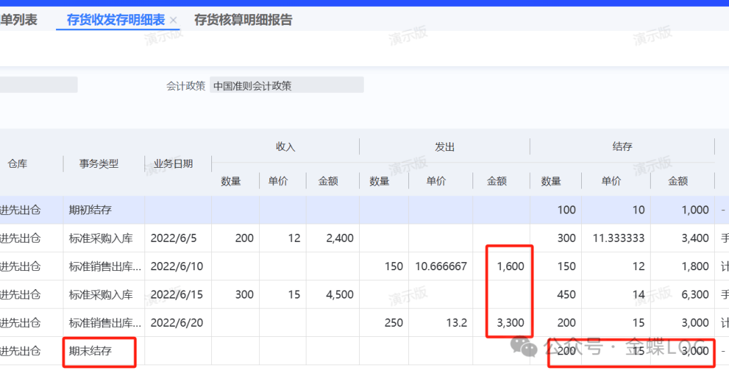Switch to the 存货核算明细报告 tab
Screen dimensions: 729x376
(243, 20)
